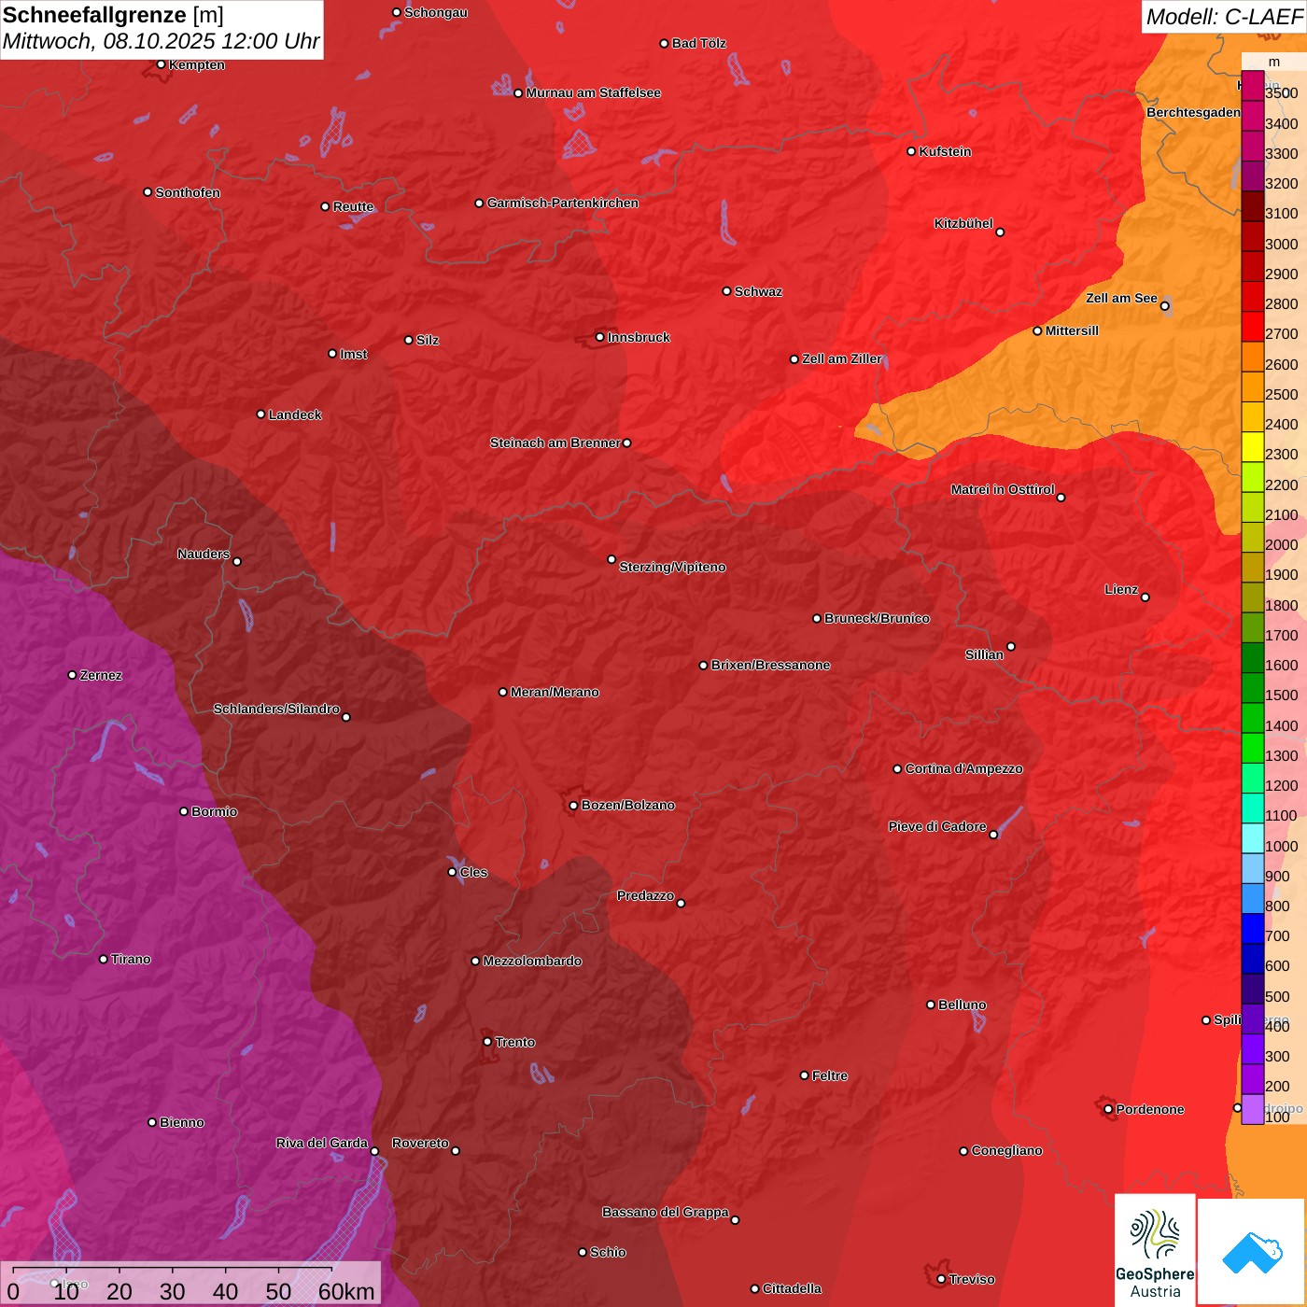Select the Kufstein marker dot
Viewport: 1307px width, 1307px height.
point(912,151)
